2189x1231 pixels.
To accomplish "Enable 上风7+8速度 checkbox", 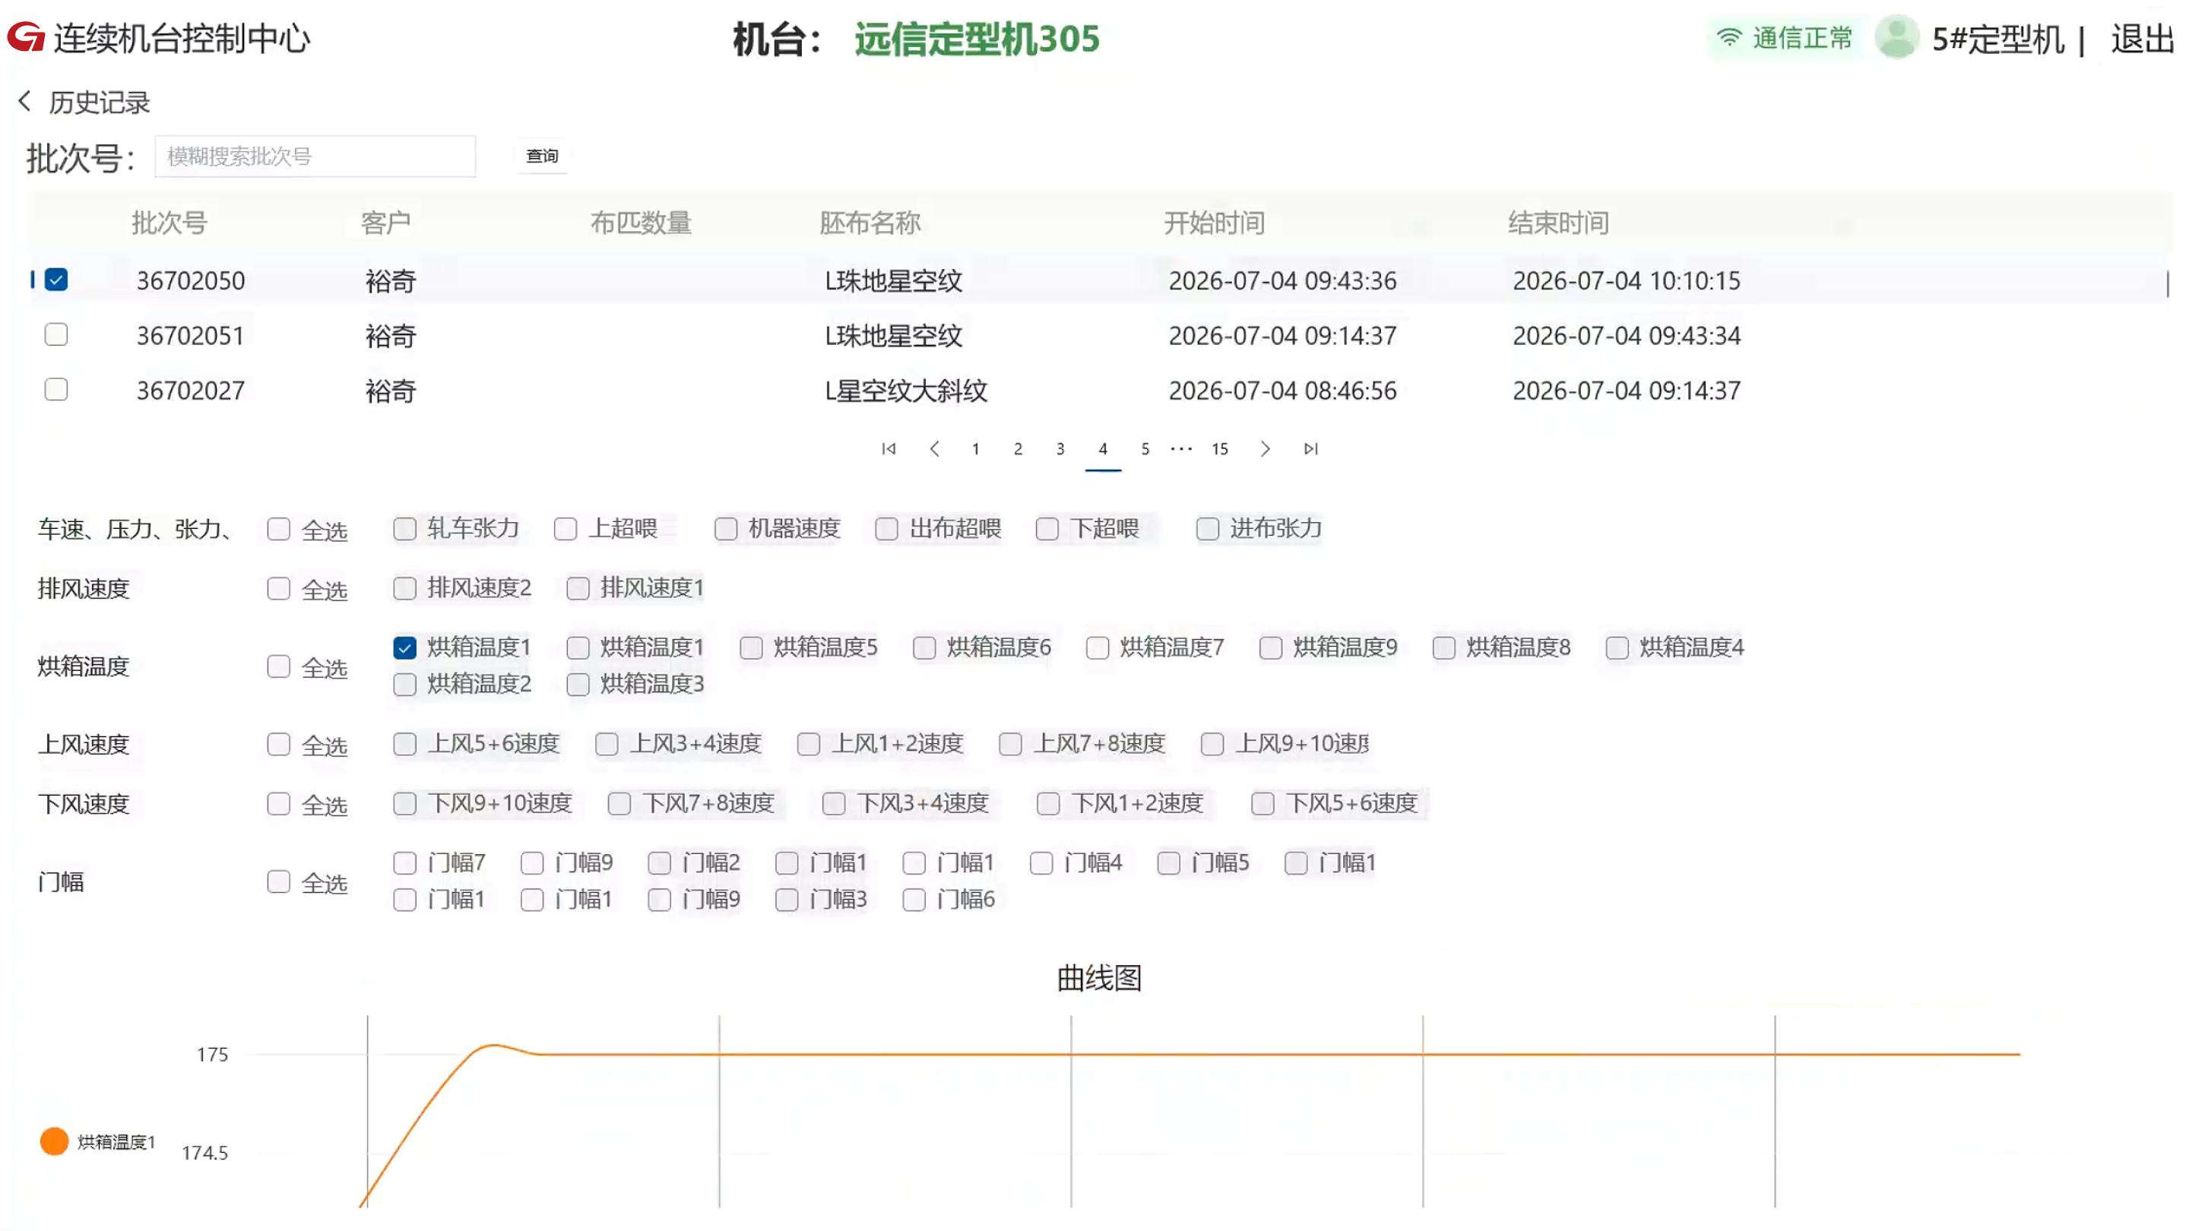I will click(1011, 745).
